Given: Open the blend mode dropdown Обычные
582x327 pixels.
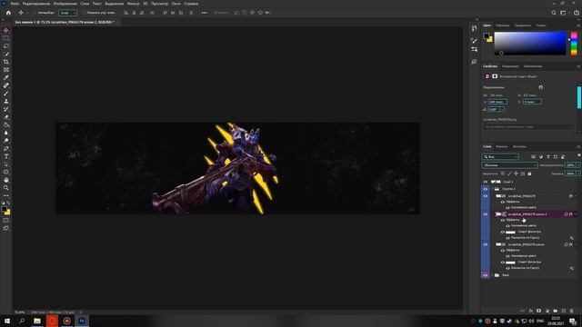Looking at the screenshot, I should pos(509,165).
